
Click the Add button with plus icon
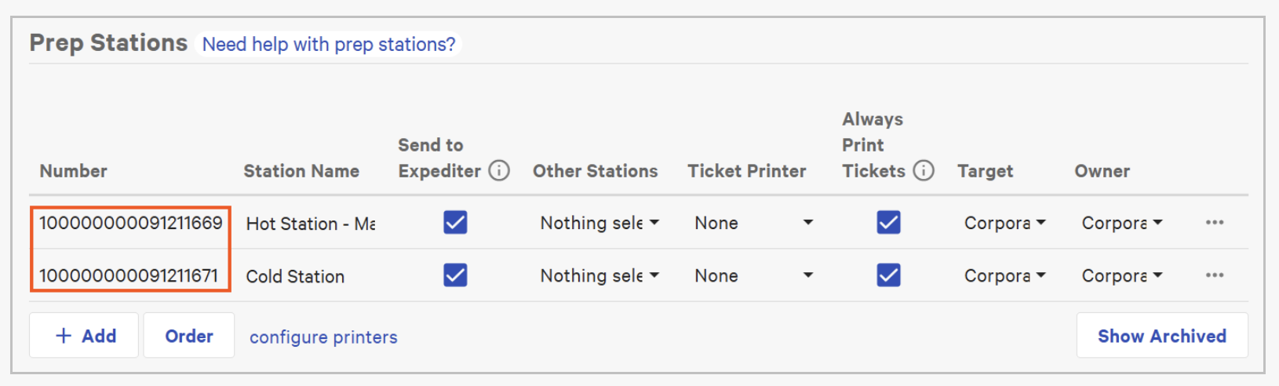click(85, 336)
